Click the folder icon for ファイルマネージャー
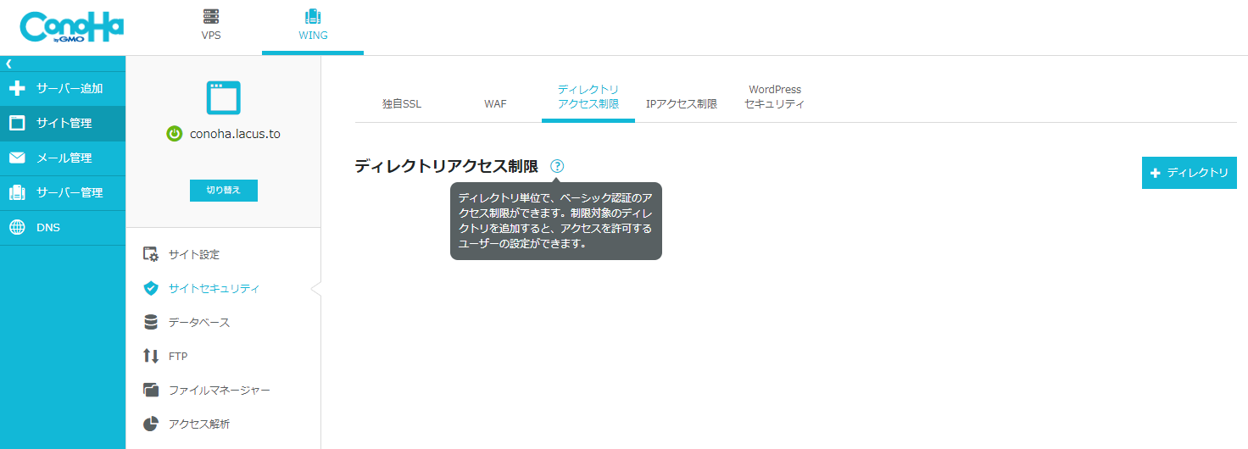Viewport: 1248px width, 449px height. 151,390
